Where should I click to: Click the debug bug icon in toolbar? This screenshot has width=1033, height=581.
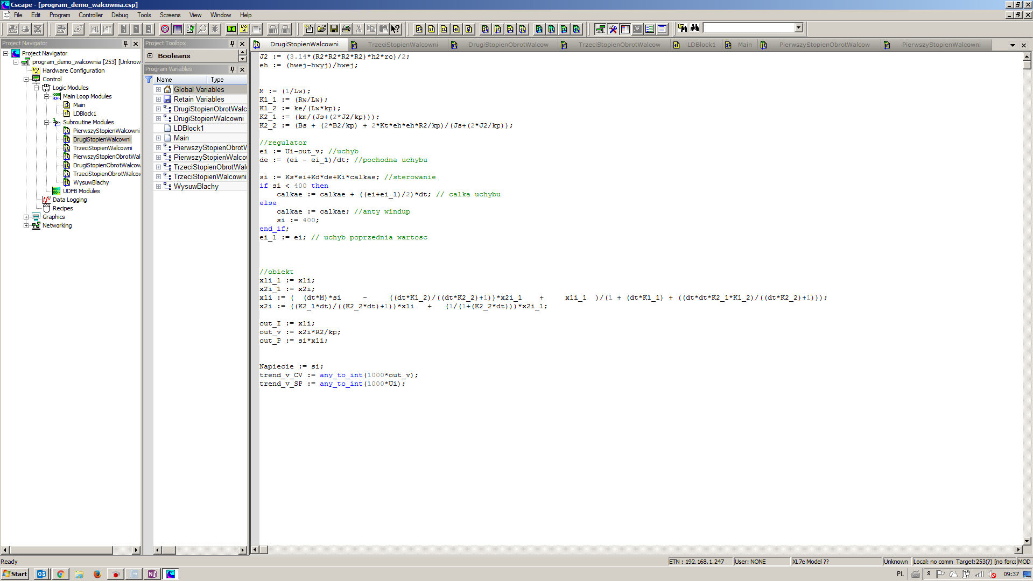tap(215, 29)
